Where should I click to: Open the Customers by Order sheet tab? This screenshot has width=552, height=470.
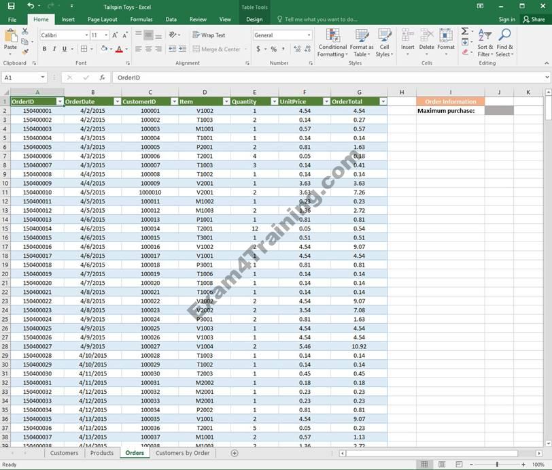(182, 453)
